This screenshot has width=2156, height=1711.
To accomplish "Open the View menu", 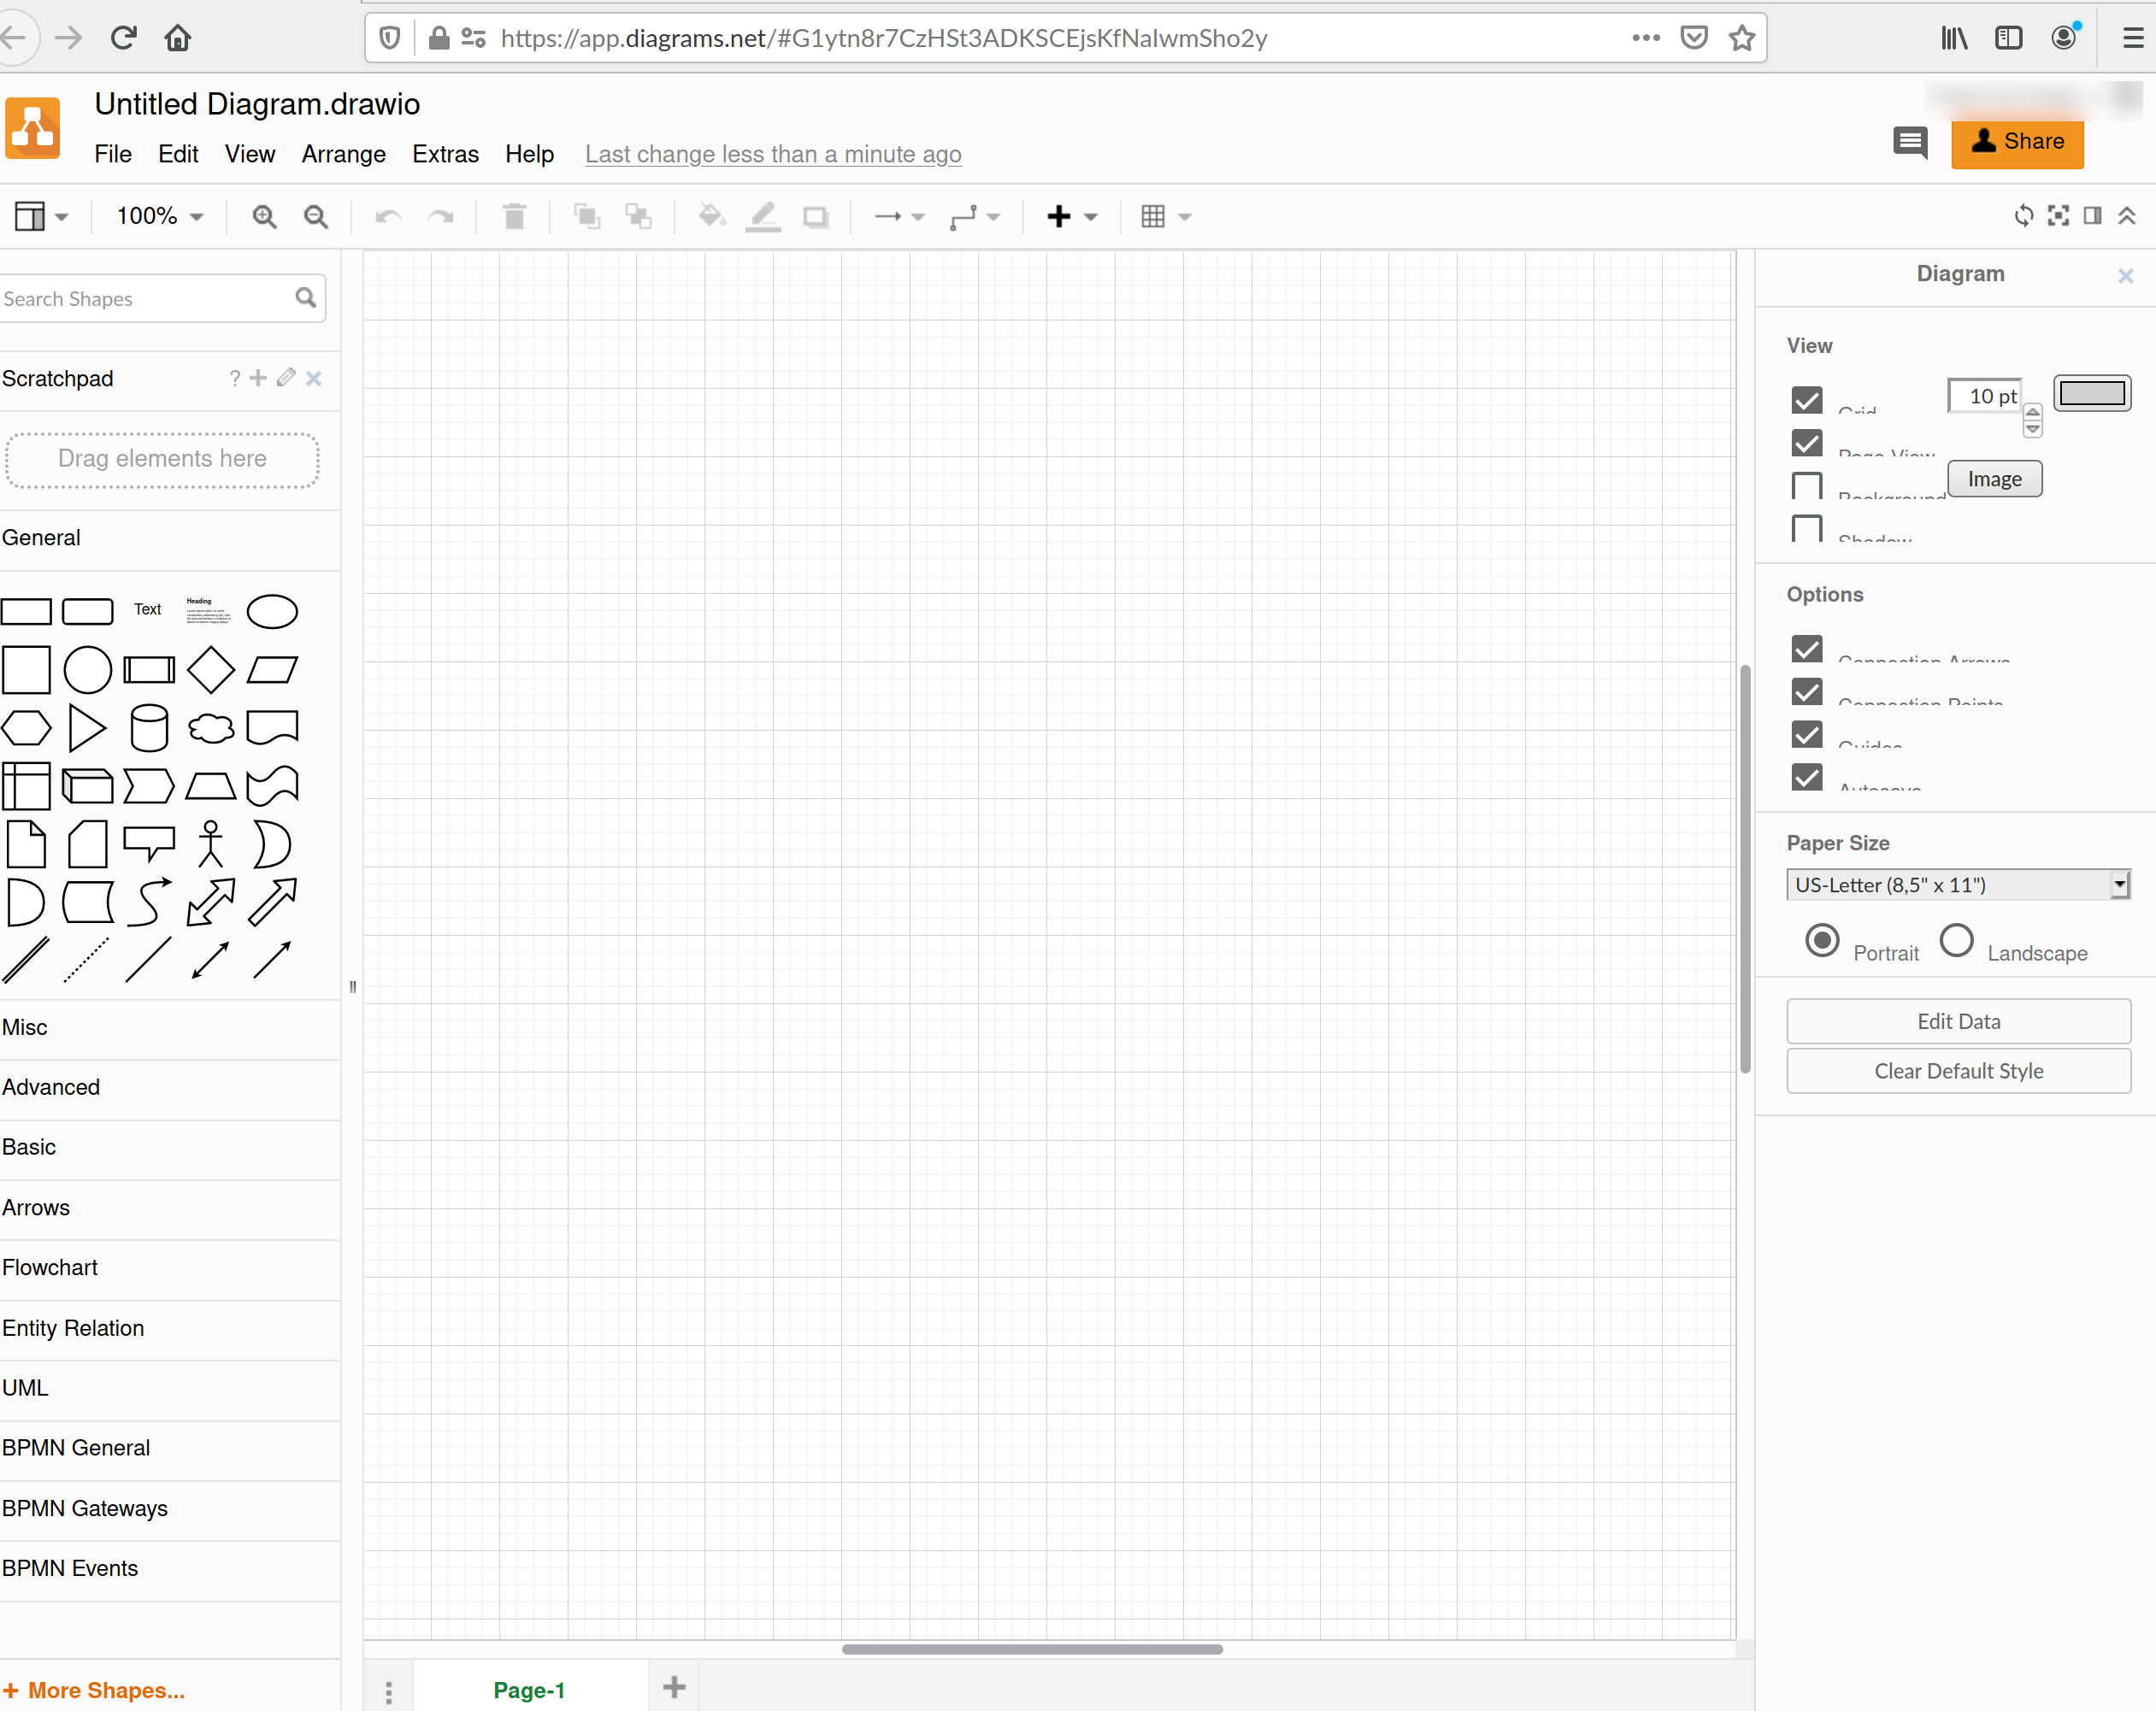I will click(x=250, y=154).
